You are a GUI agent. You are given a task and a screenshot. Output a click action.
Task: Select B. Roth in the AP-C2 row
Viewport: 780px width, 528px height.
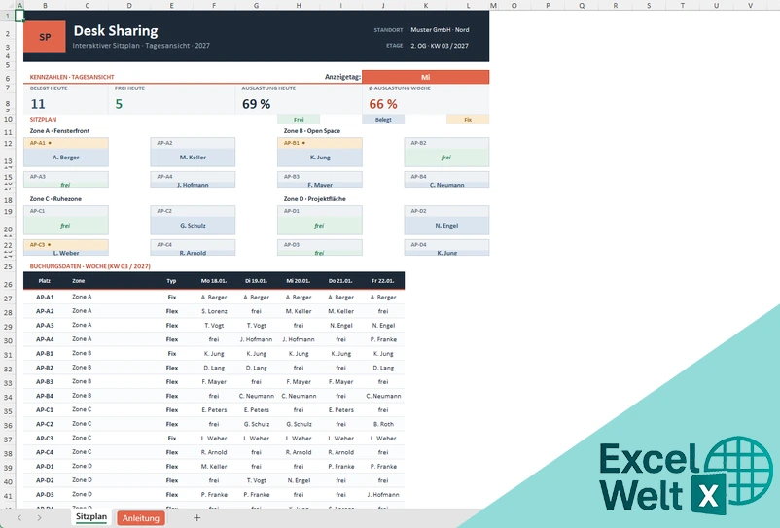click(383, 424)
